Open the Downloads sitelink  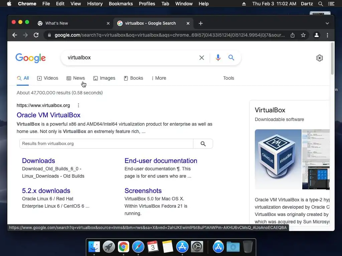38,161
